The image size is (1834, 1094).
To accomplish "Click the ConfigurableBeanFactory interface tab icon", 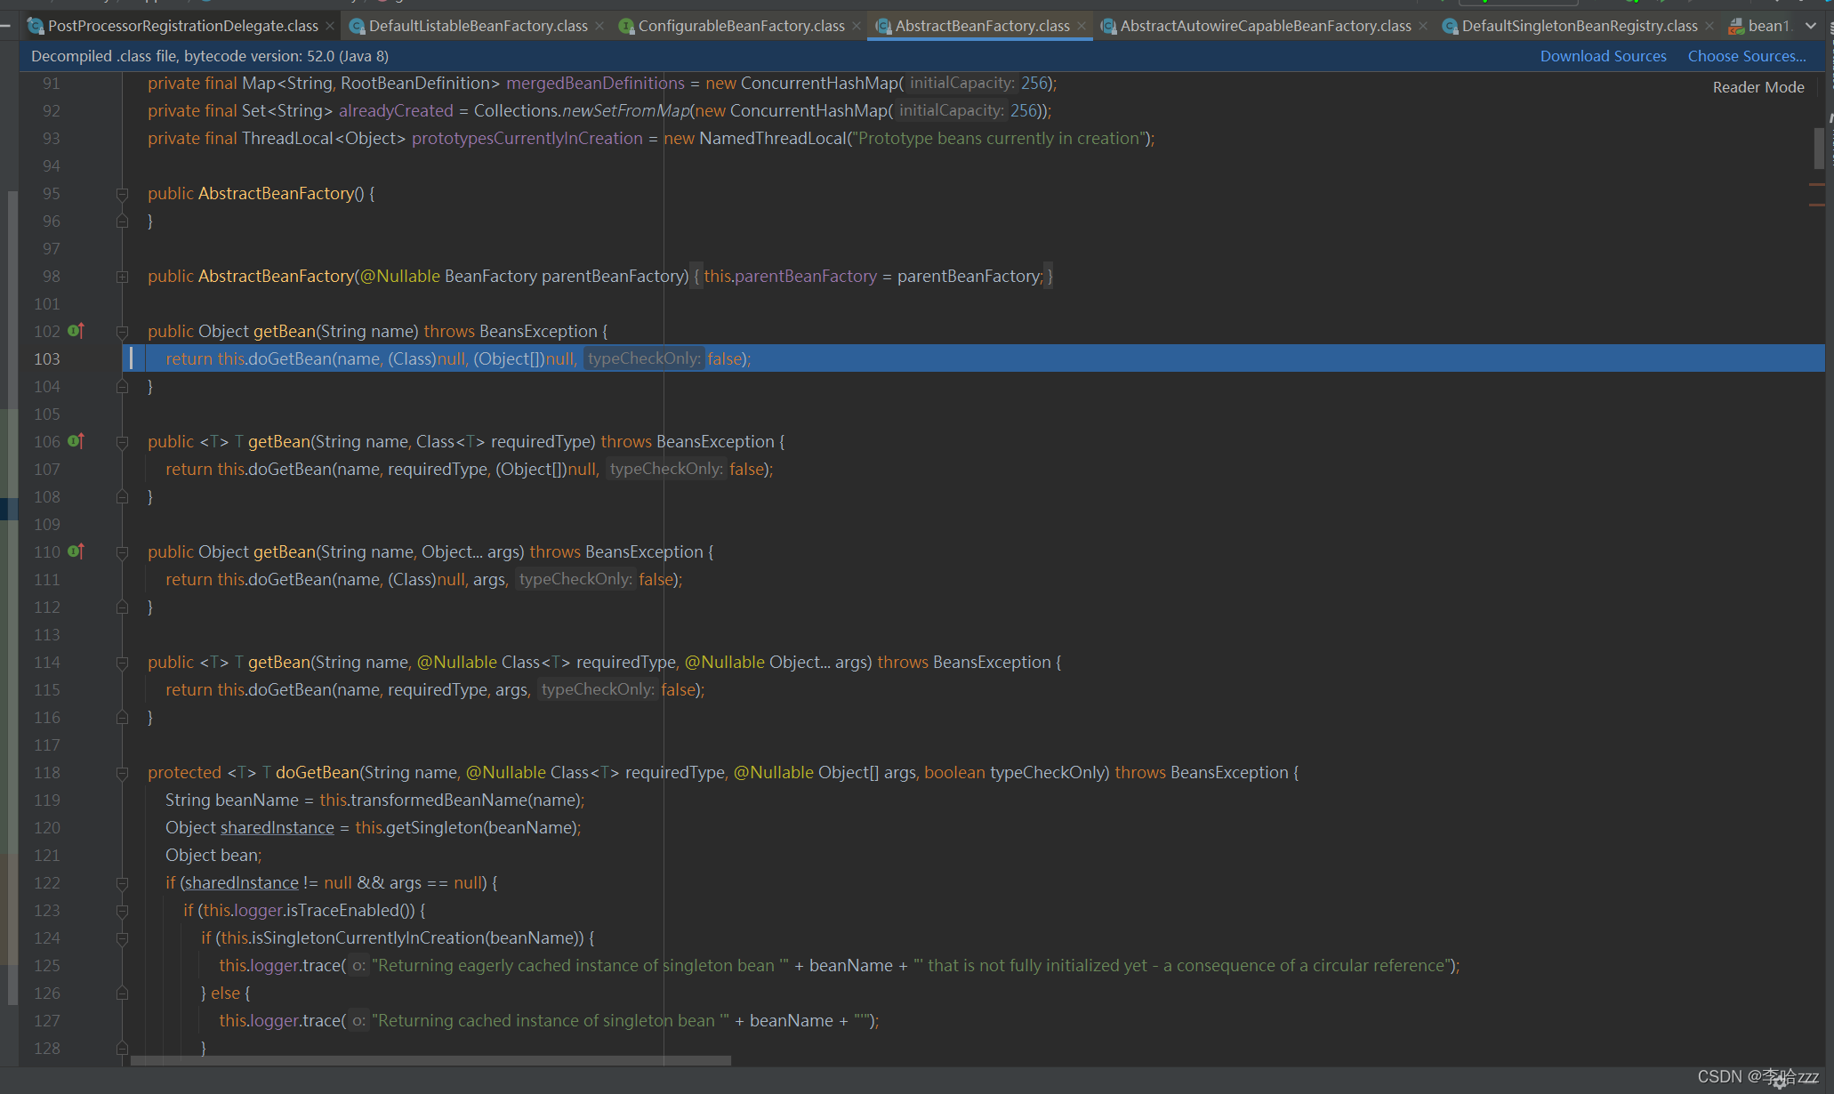I will tap(626, 26).
